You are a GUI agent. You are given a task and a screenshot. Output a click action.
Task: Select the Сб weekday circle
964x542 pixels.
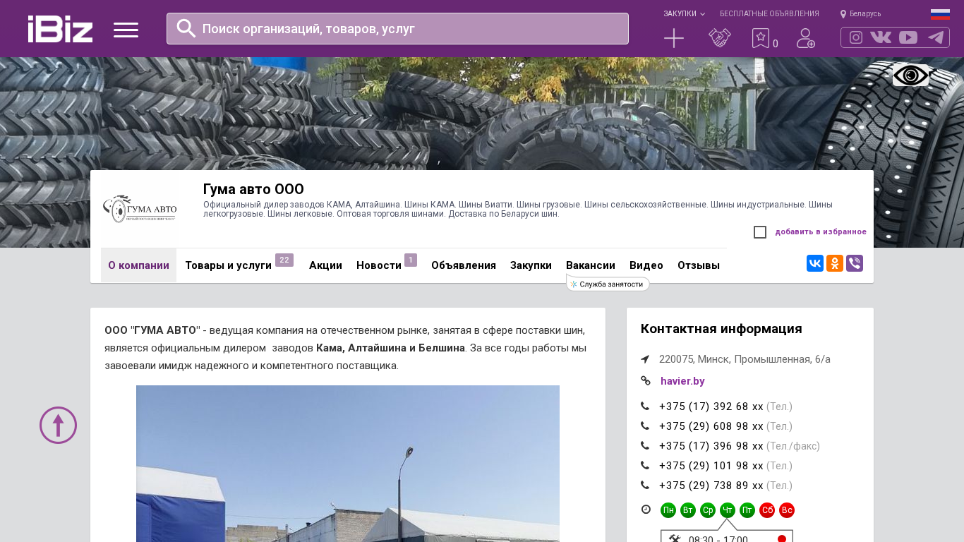point(767,510)
